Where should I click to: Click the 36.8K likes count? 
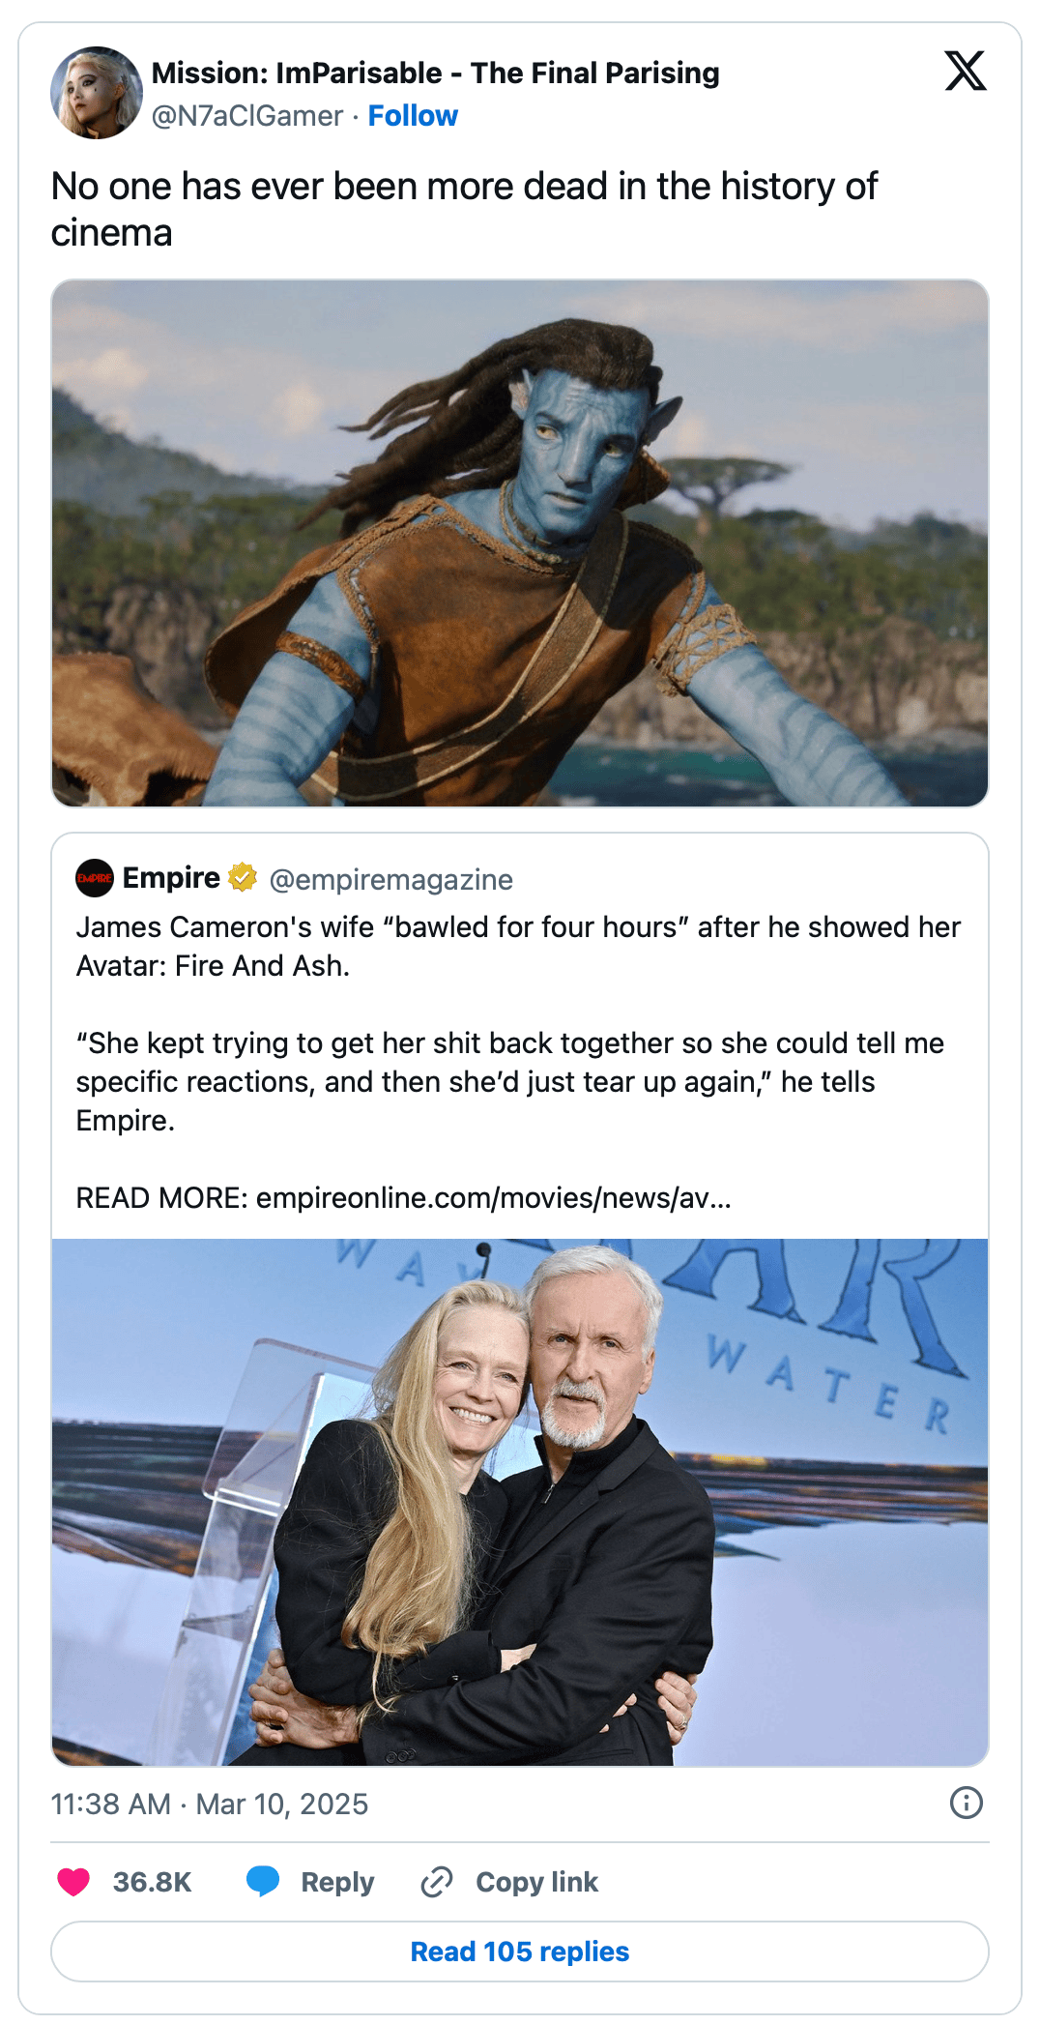coord(153,1882)
